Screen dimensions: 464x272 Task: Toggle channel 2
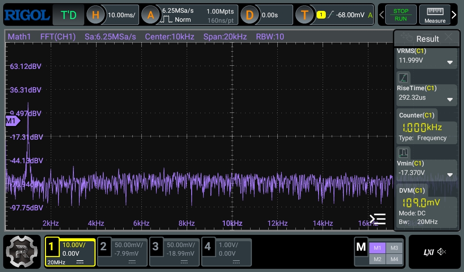(x=103, y=247)
